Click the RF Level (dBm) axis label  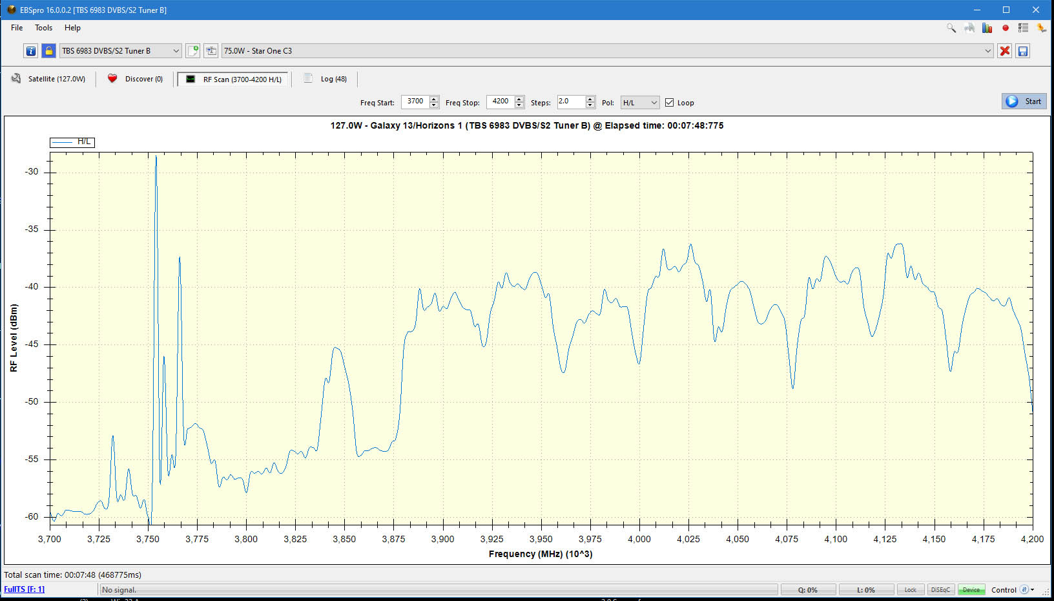[x=14, y=338]
